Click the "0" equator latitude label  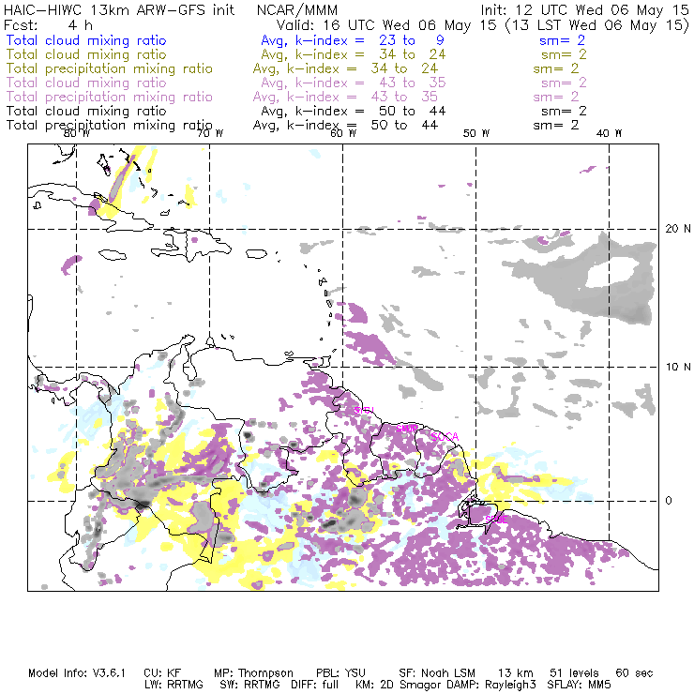coord(669,501)
